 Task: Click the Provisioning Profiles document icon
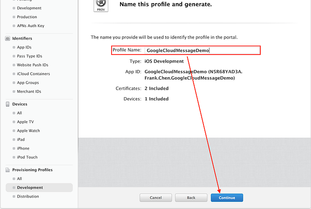click(8, 170)
